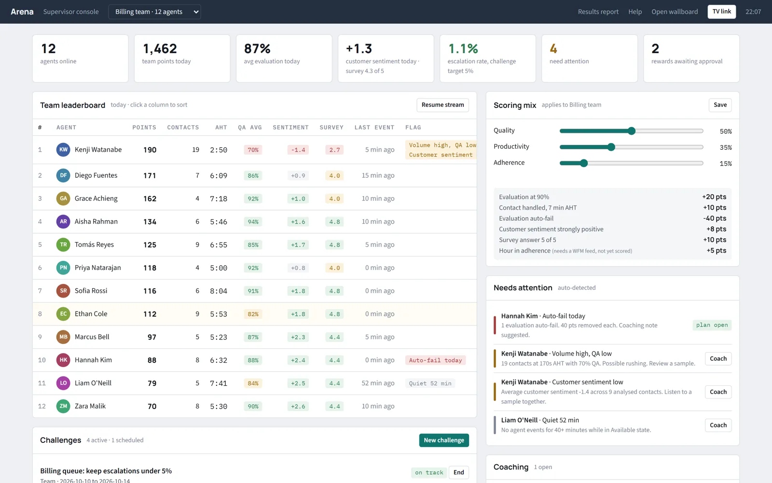The height and width of the screenshot is (483, 772).
Task: Click Tomás Reyes' TR avatar
Action: pyautogui.click(x=63, y=245)
